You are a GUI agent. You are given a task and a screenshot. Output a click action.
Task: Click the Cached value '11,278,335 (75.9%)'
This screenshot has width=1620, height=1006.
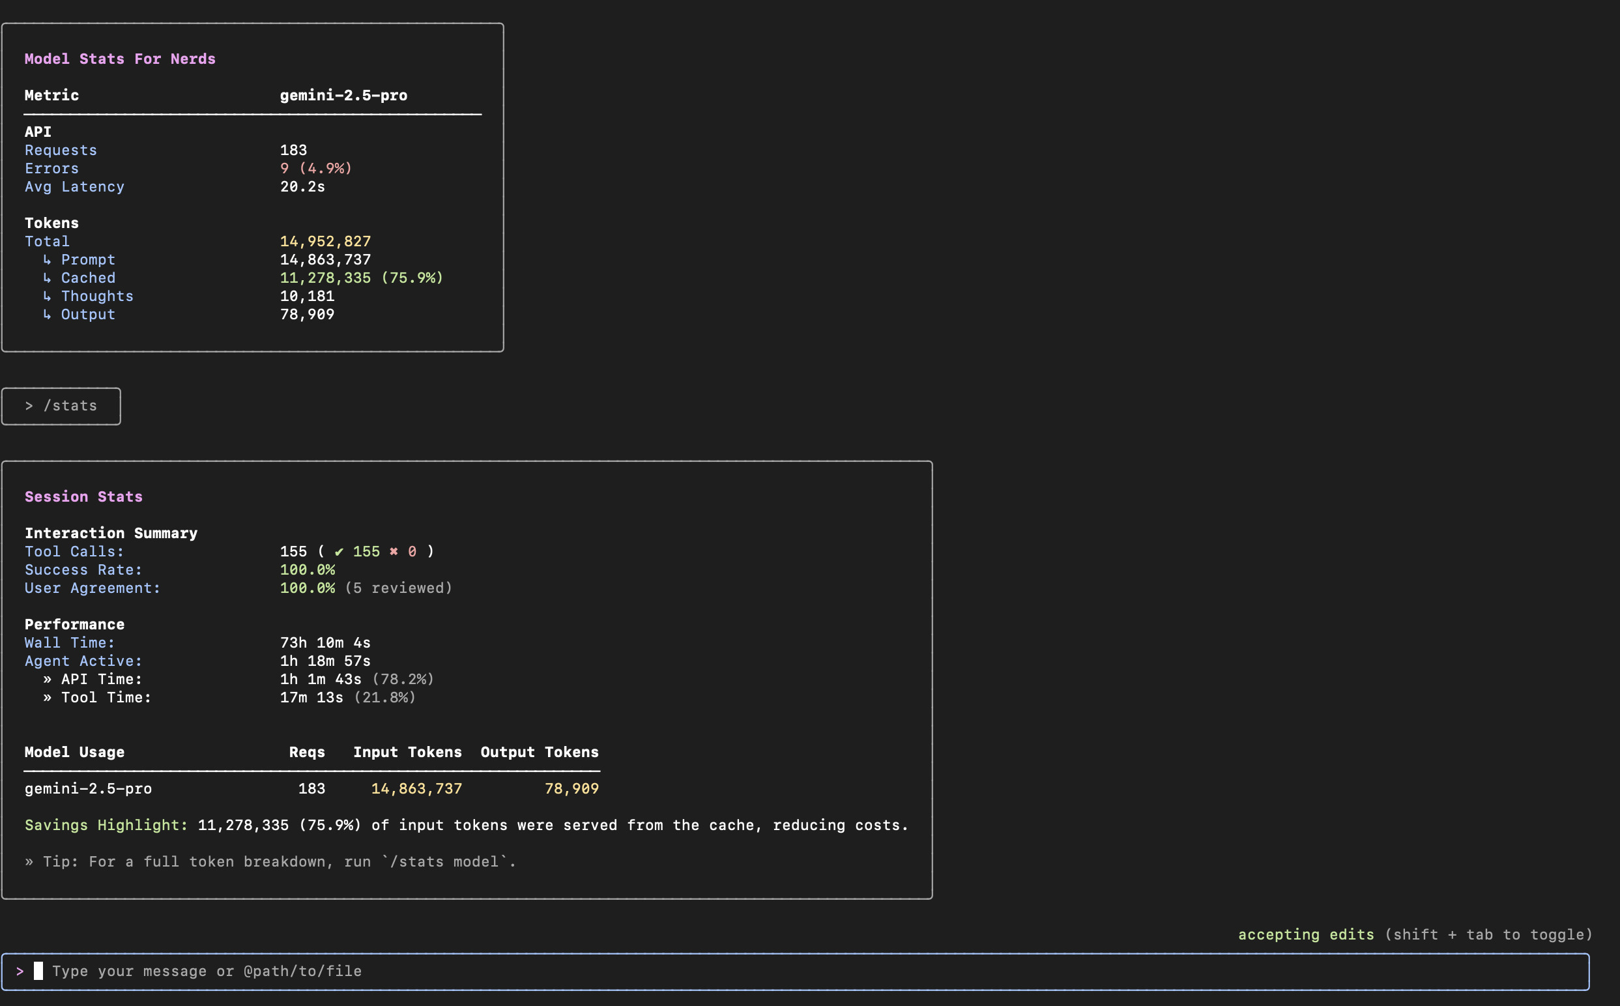[361, 278]
